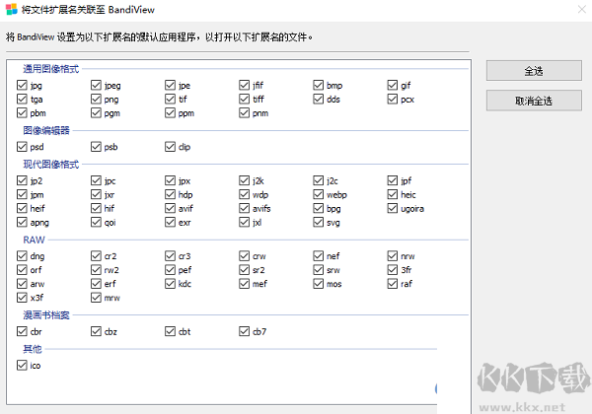Toggle the jpx checkbox
Viewport: 592px width, 414px height.
[170, 180]
